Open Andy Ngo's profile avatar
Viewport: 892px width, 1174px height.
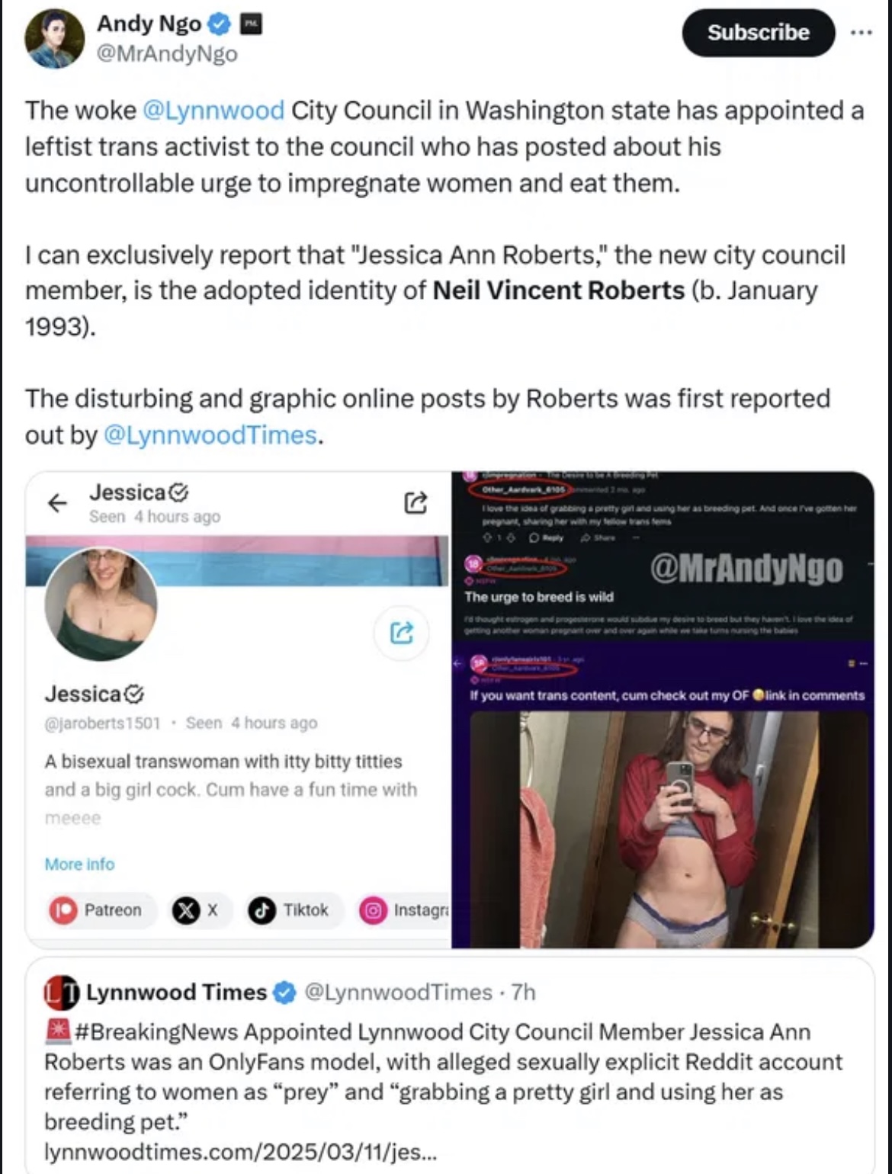coord(54,39)
